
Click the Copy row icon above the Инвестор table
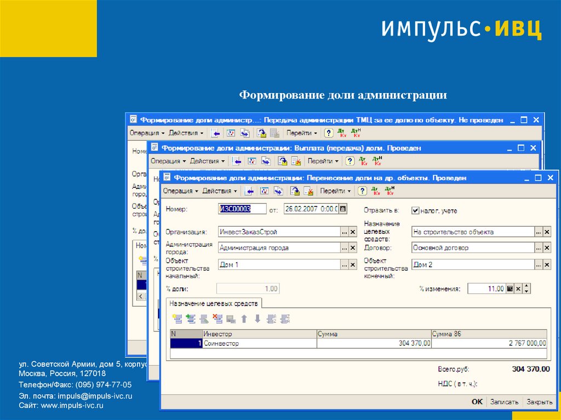(191, 319)
